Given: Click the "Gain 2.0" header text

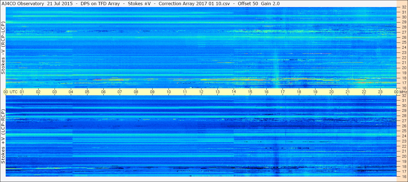Looking at the screenshot, I should pos(270,4).
